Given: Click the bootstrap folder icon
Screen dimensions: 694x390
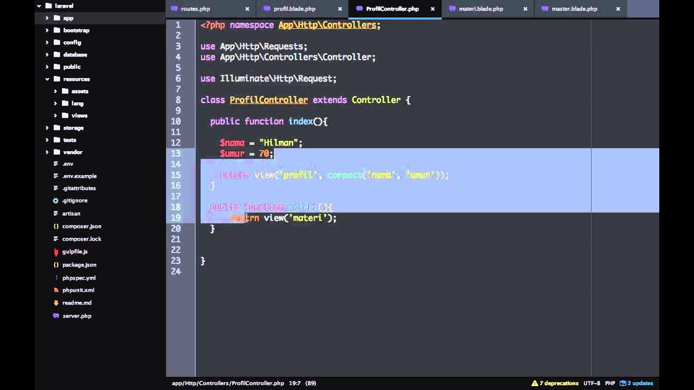Looking at the screenshot, I should [57, 30].
